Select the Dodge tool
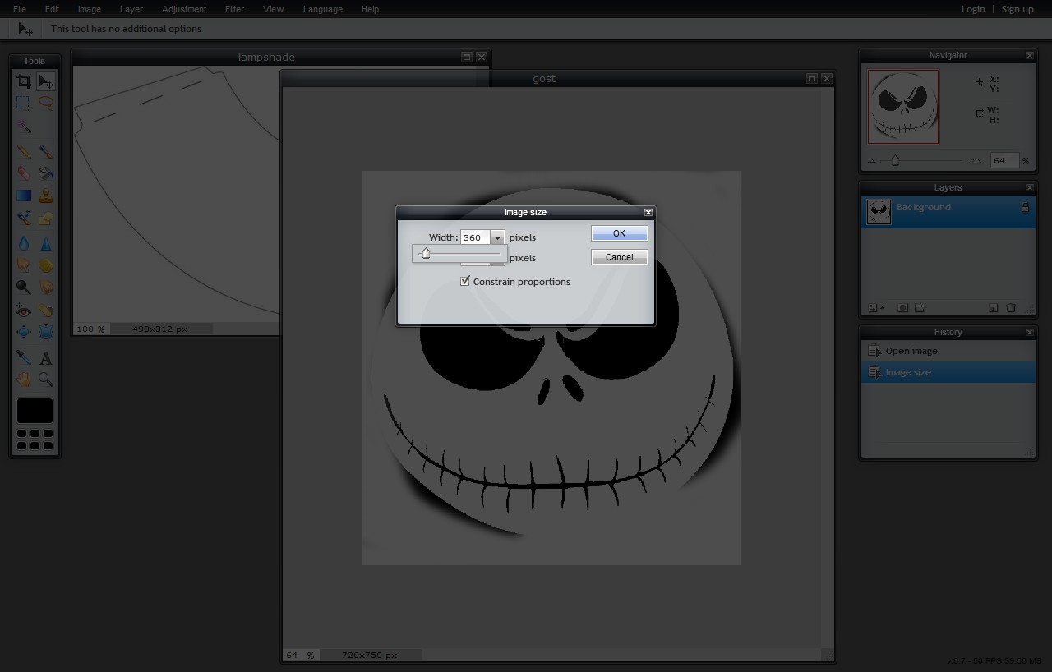The height and width of the screenshot is (672, 1052). [x=24, y=288]
